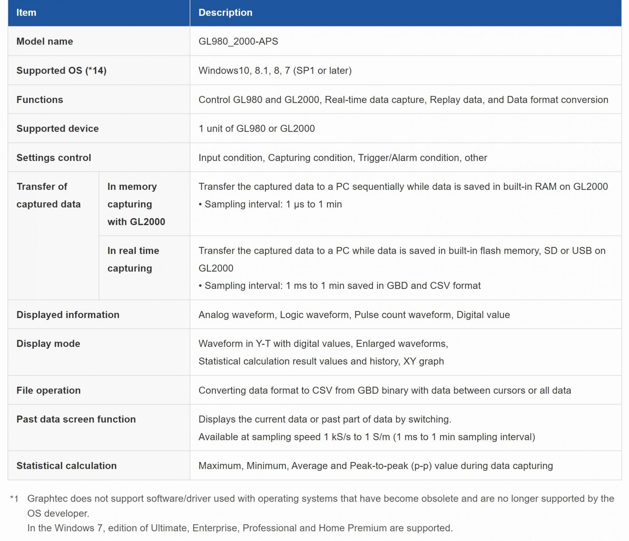Click the "File operation" row label
Image resolution: width=629 pixels, height=541 pixels.
click(x=48, y=390)
